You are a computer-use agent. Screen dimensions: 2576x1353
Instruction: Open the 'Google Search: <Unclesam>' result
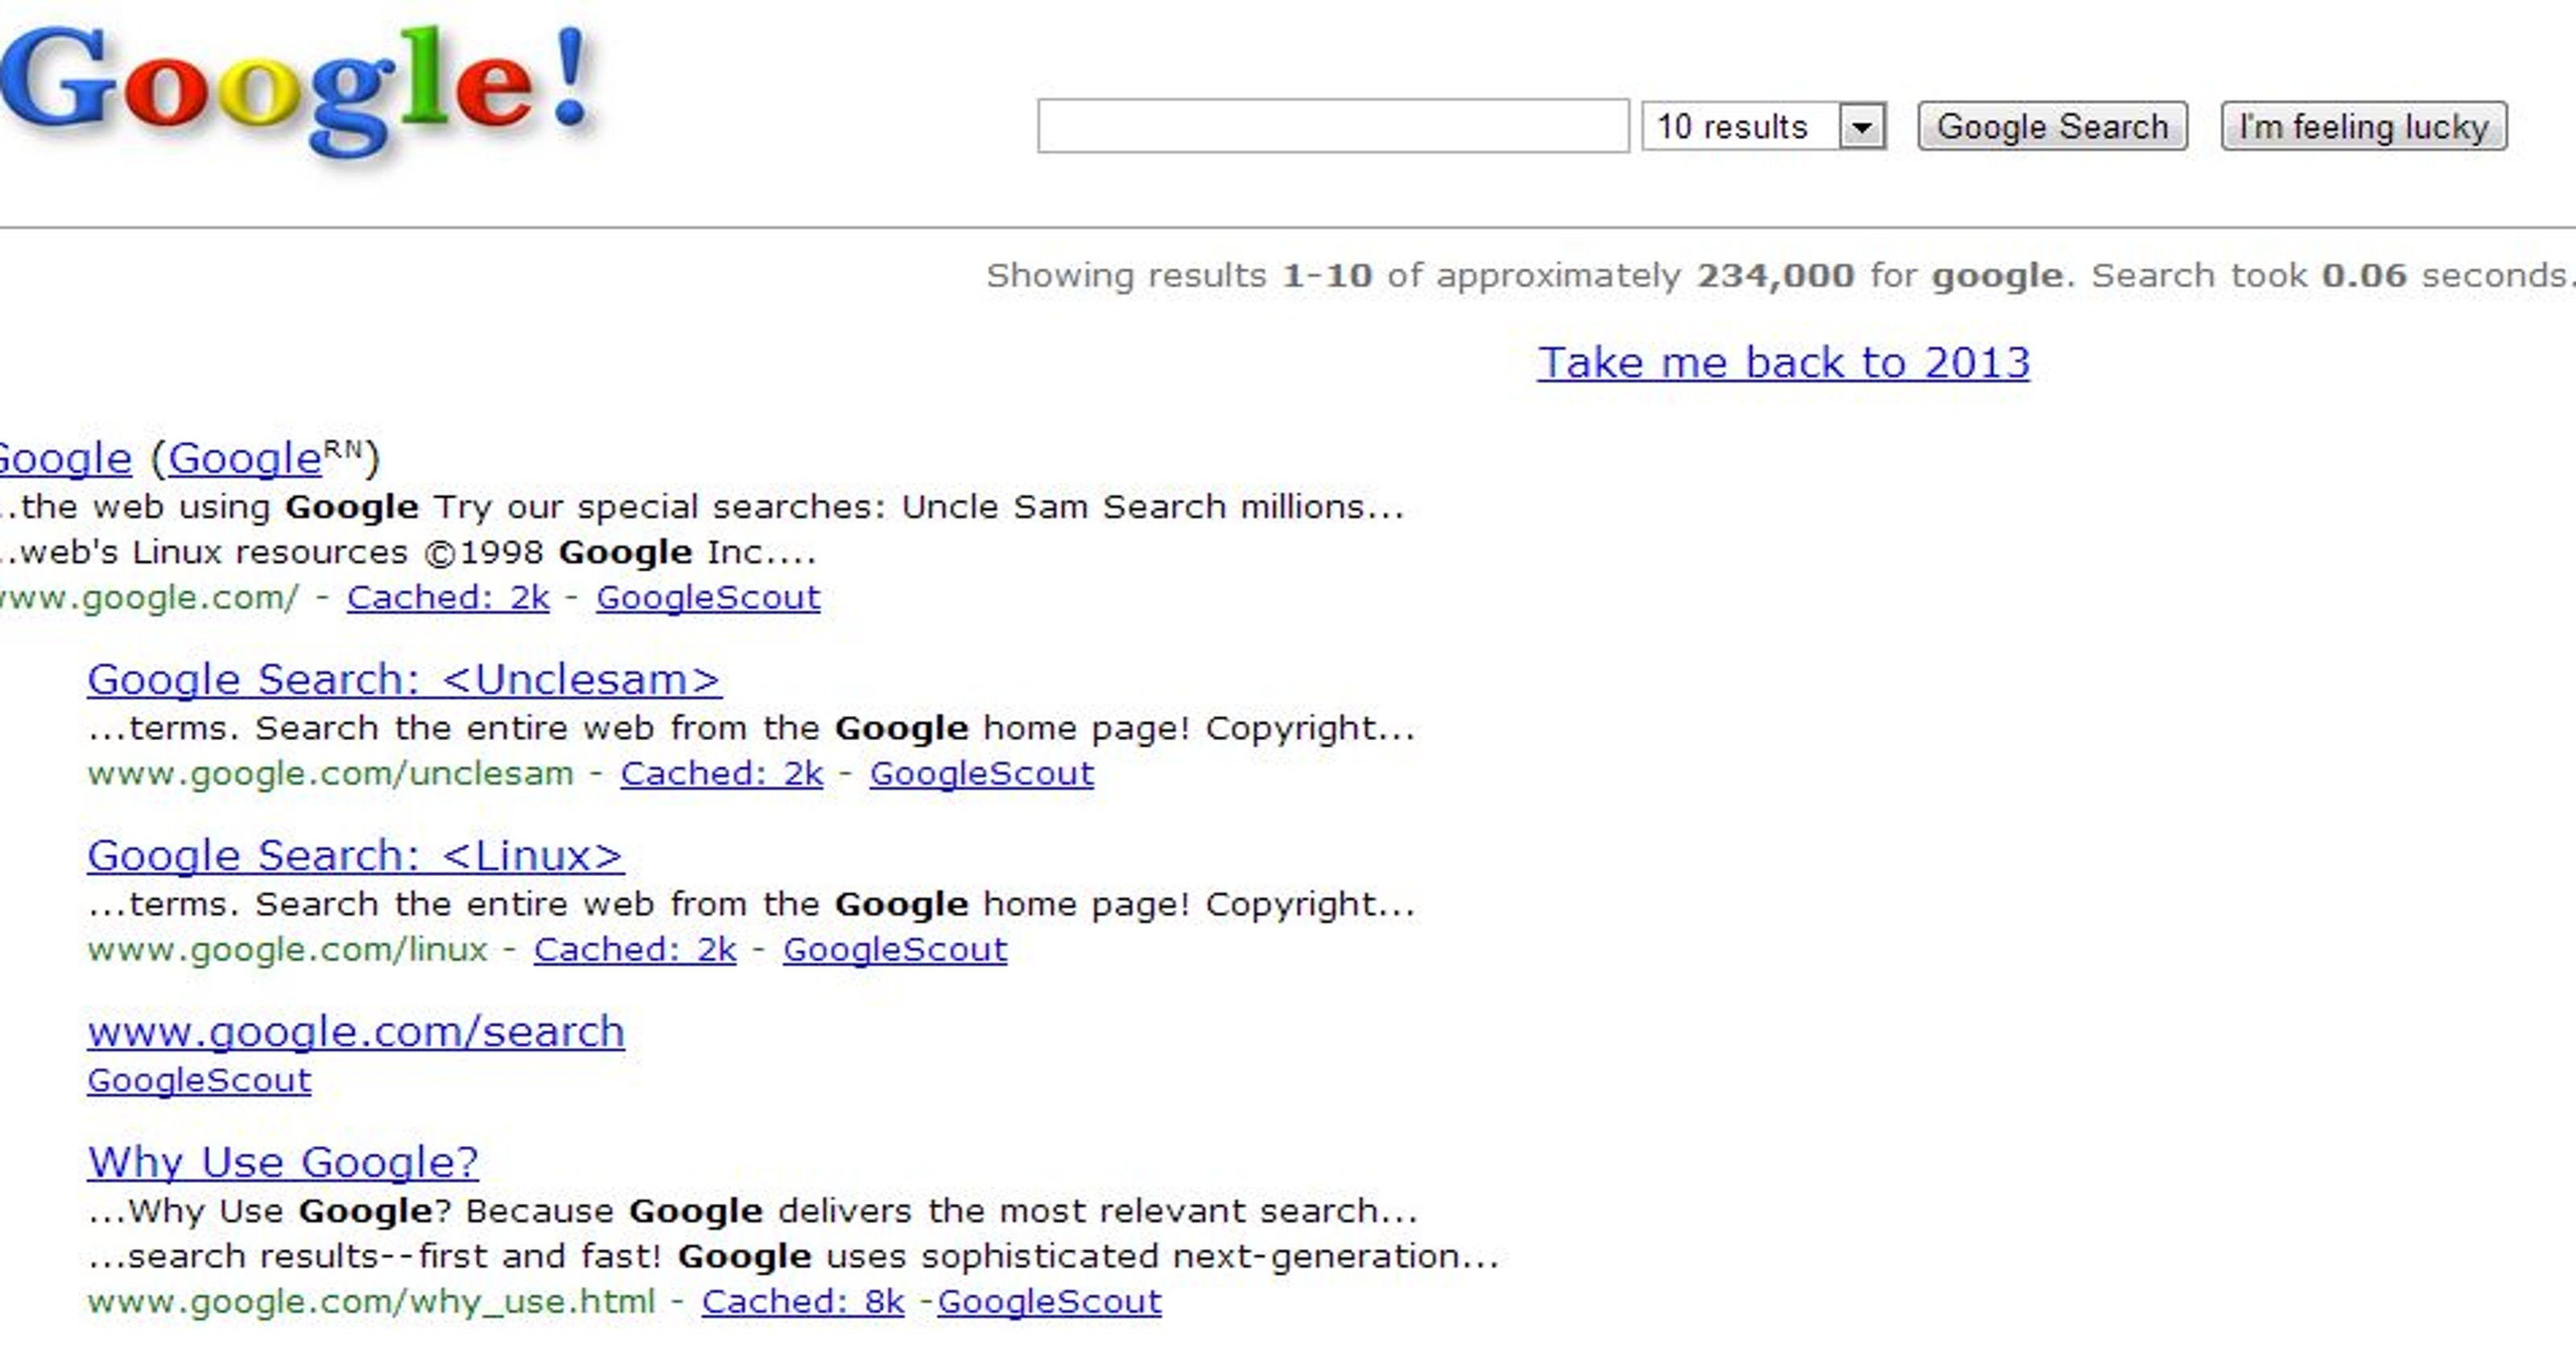point(403,678)
